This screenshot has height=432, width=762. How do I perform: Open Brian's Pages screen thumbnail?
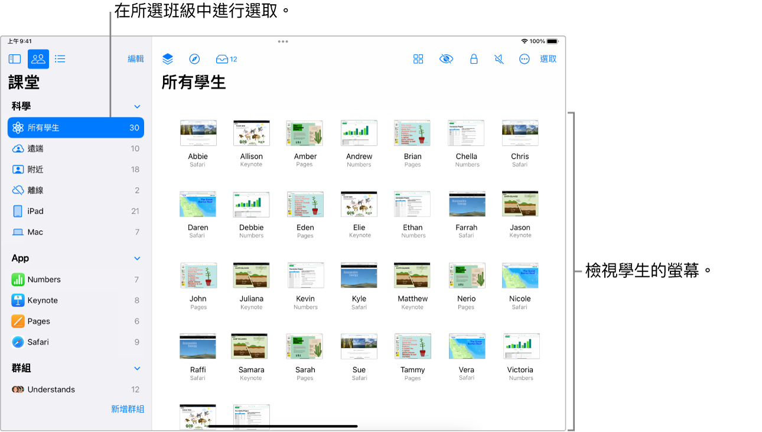(412, 133)
